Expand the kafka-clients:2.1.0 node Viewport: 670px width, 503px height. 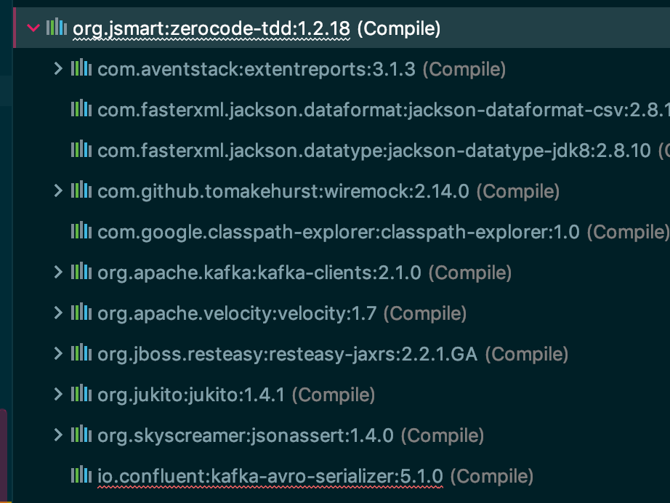click(x=59, y=273)
